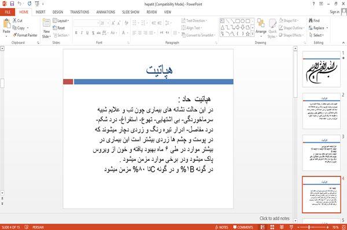
Task: Decrease font size
Action: pyautogui.click(x=119, y=23)
